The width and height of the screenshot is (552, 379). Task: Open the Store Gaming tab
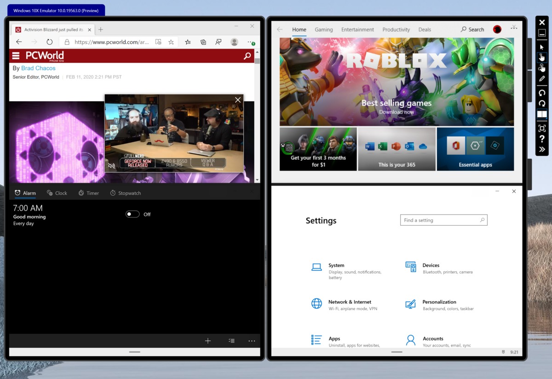tap(324, 29)
